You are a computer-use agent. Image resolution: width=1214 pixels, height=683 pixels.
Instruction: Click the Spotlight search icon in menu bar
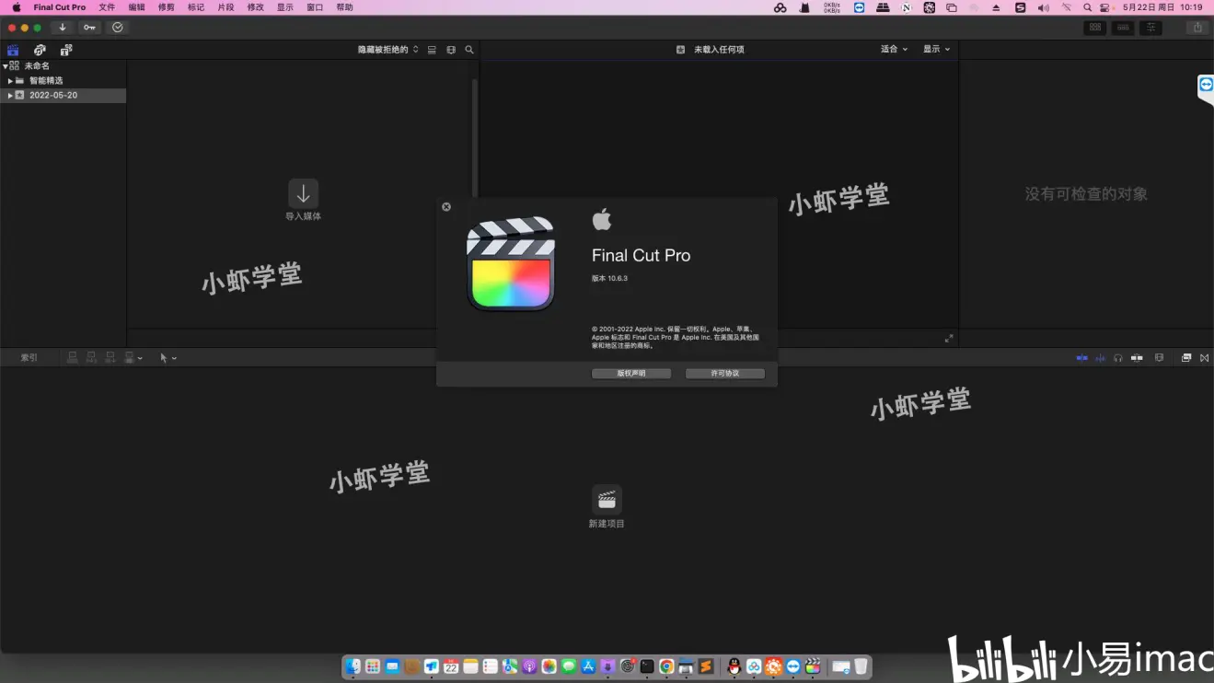click(1087, 7)
